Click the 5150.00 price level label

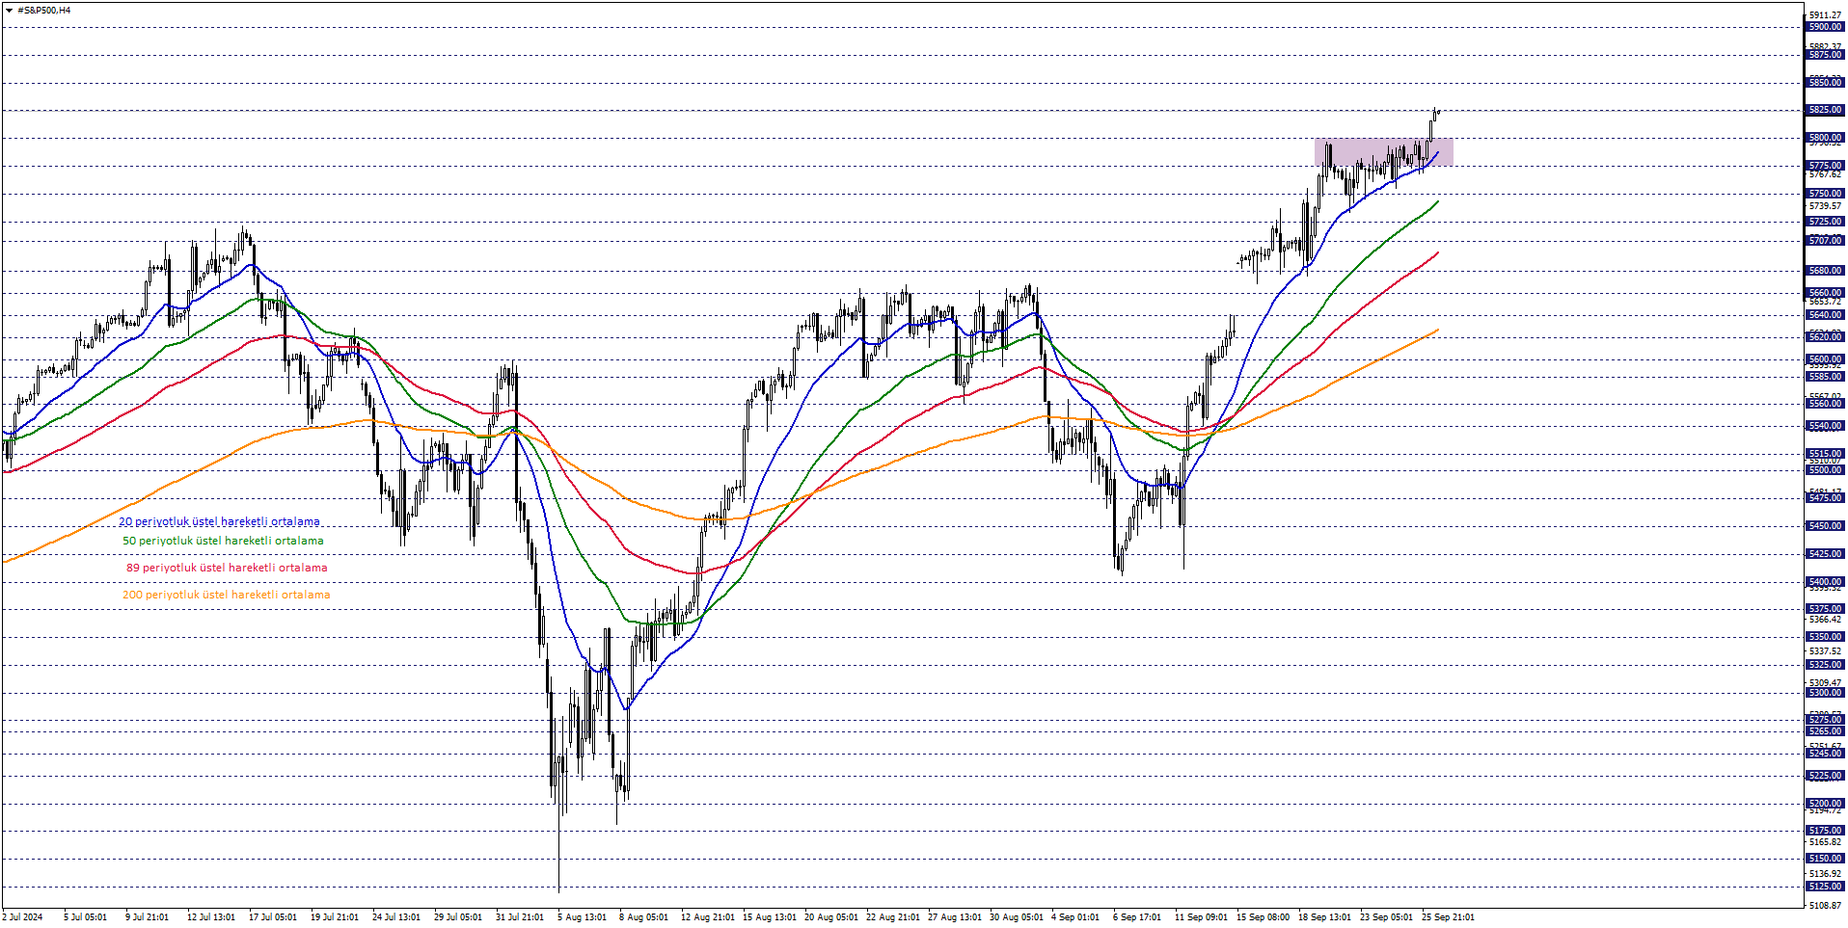(x=1825, y=859)
